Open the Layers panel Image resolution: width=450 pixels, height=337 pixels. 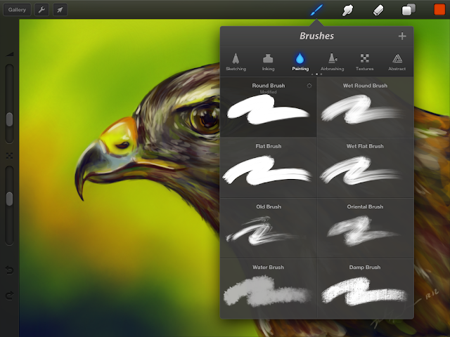coord(409,10)
